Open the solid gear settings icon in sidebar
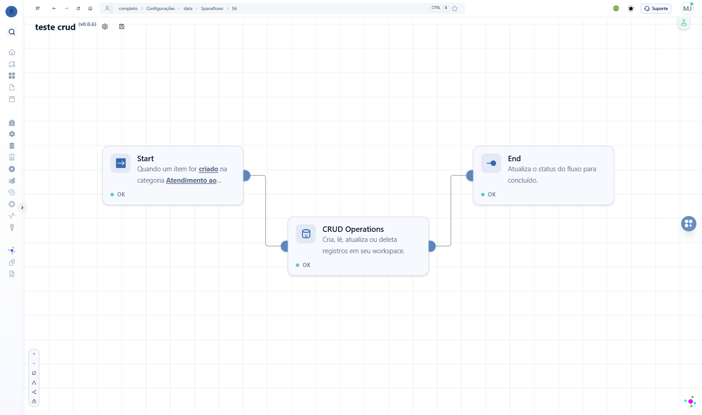Viewport: 702px width, 415px height. tap(12, 134)
